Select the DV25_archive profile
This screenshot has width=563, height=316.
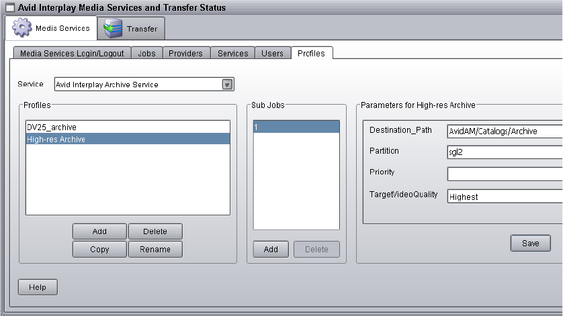point(47,127)
